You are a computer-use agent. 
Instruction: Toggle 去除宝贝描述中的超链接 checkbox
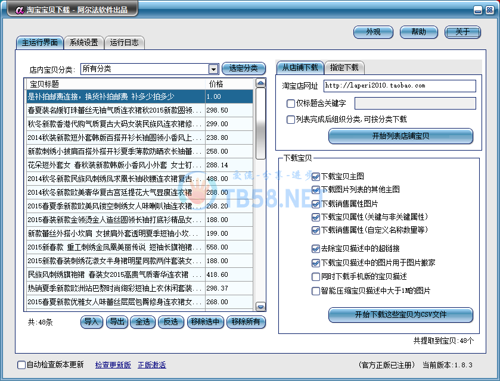coord(316,248)
